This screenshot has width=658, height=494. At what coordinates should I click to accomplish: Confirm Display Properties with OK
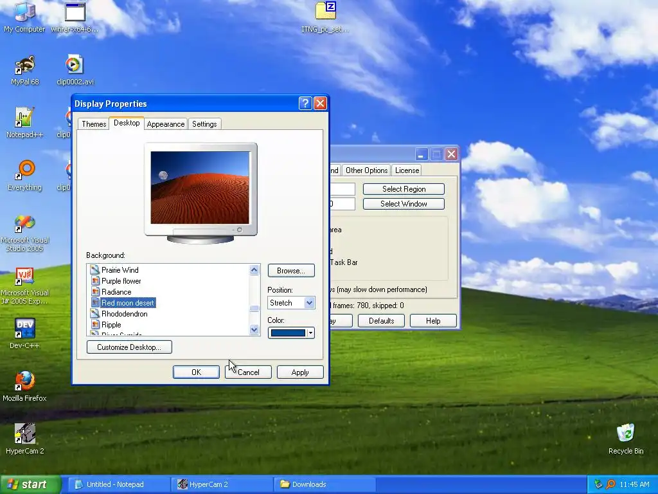click(x=196, y=372)
